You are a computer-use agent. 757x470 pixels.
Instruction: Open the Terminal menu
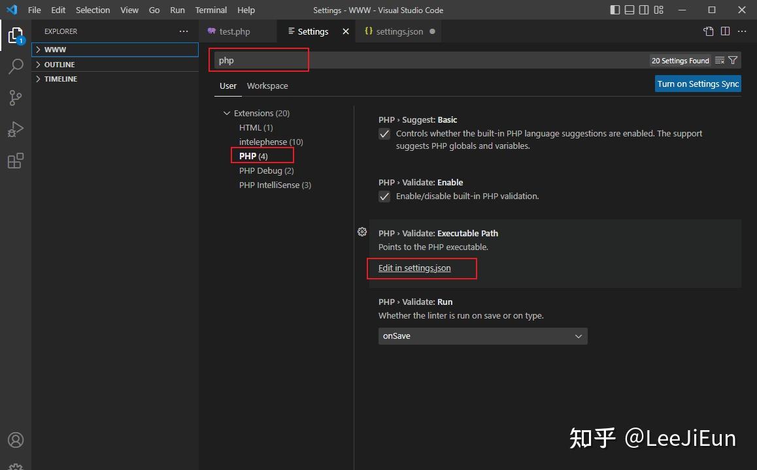(x=210, y=10)
